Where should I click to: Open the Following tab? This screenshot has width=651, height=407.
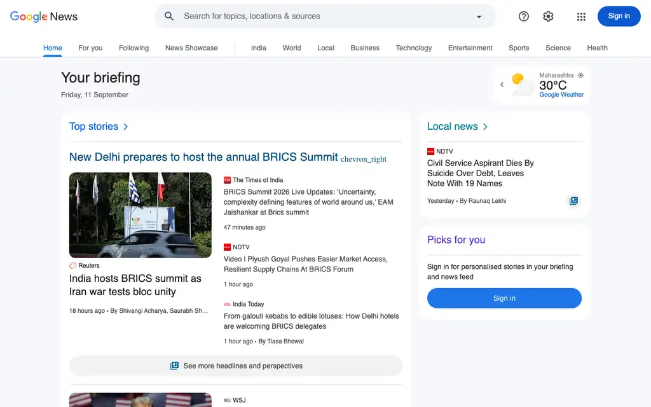point(134,48)
